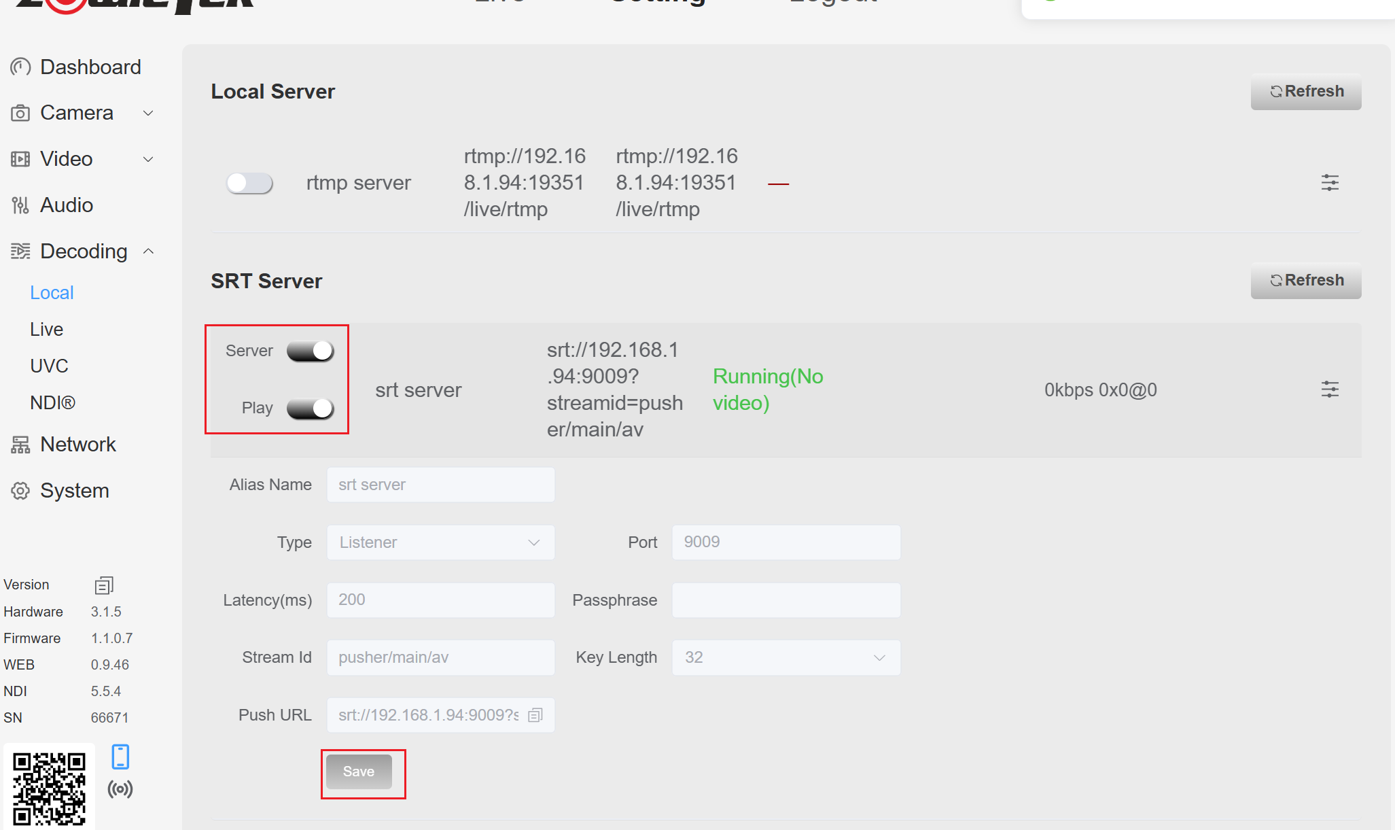Open settings sliders icon for srt server

[x=1329, y=390]
